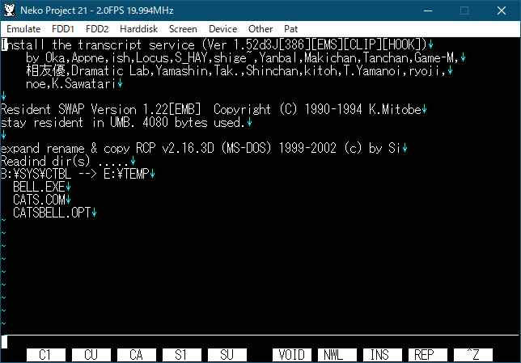Image resolution: width=521 pixels, height=363 pixels.
Task: Click the SU function key label
Action: (x=227, y=355)
